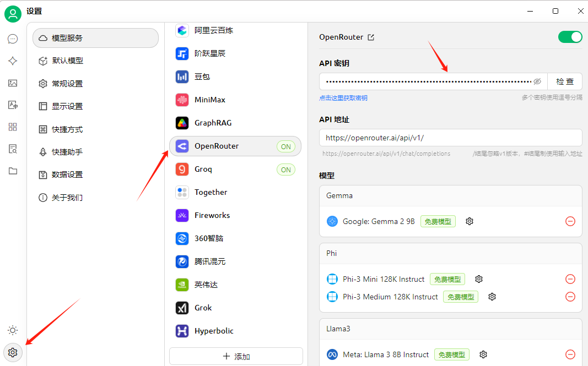The width and height of the screenshot is (588, 366).
Task: Select the 默认模型 settings section
Action: tap(96, 61)
